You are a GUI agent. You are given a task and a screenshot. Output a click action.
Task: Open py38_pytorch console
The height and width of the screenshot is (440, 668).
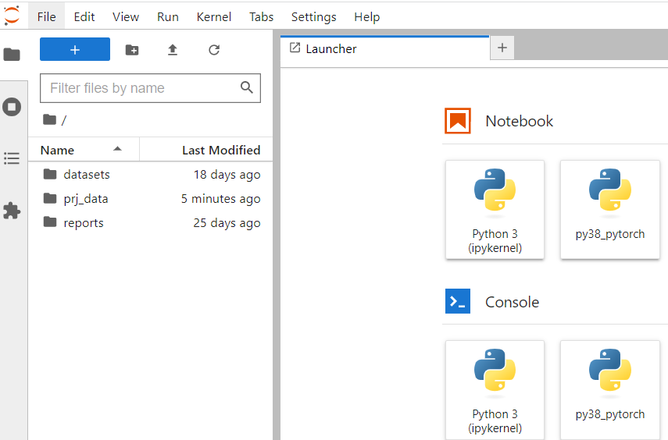(609, 389)
